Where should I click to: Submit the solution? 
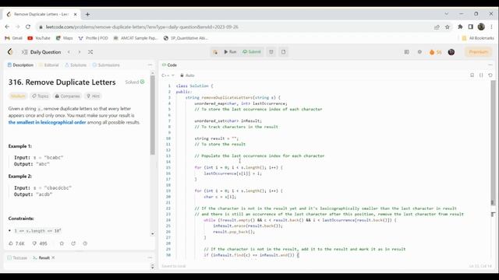252,52
